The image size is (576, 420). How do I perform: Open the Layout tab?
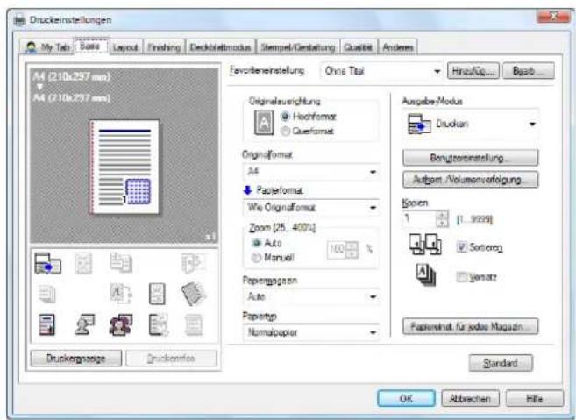coord(125,47)
